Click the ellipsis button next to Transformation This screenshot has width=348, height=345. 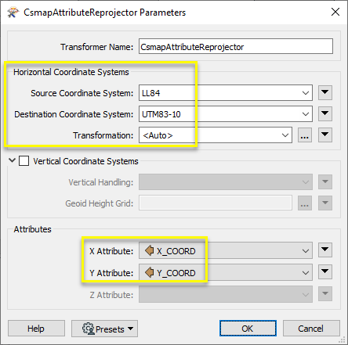(x=305, y=135)
